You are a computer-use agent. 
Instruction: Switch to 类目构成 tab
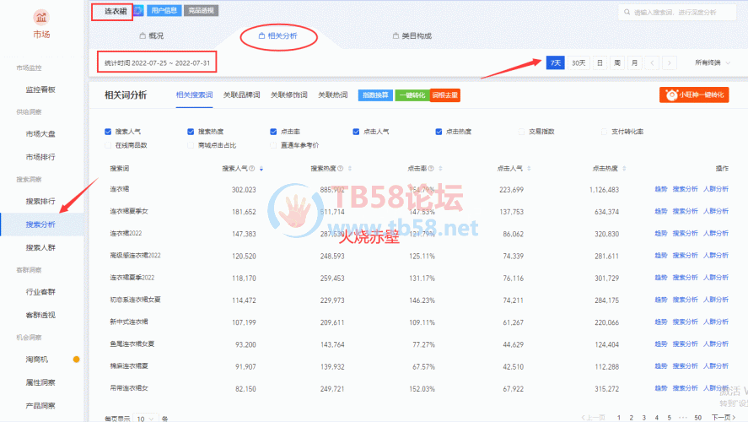coord(412,35)
